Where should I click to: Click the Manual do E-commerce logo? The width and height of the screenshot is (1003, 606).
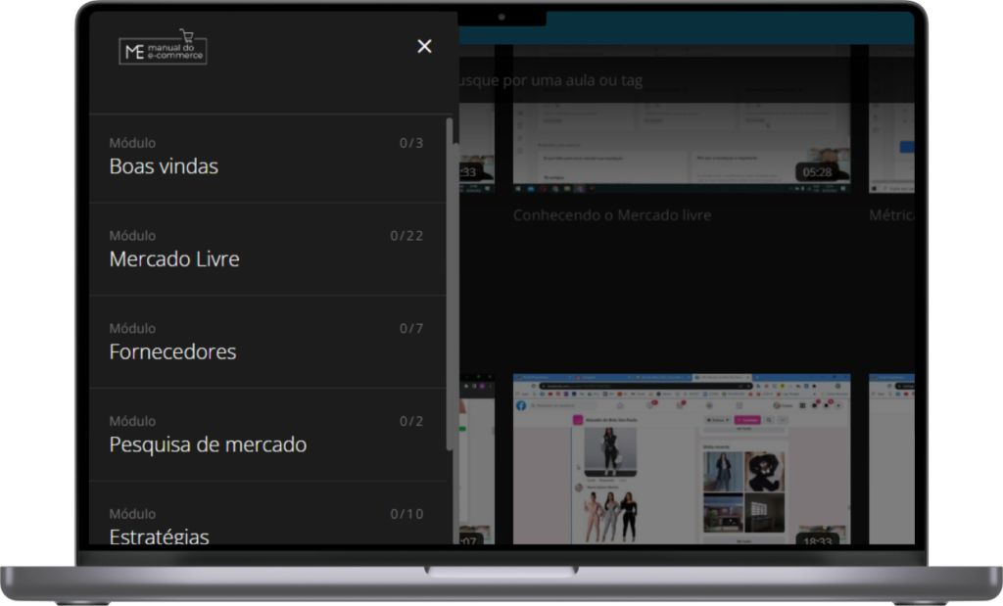click(x=163, y=49)
